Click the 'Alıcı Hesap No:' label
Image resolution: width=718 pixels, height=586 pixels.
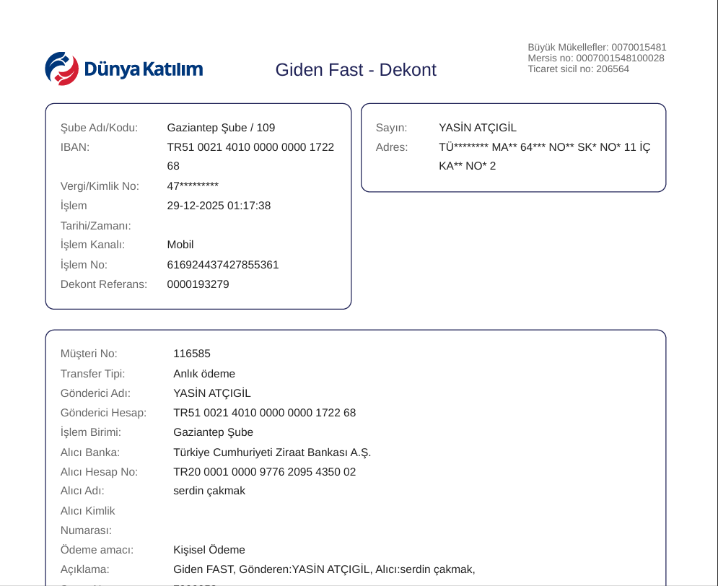point(99,472)
